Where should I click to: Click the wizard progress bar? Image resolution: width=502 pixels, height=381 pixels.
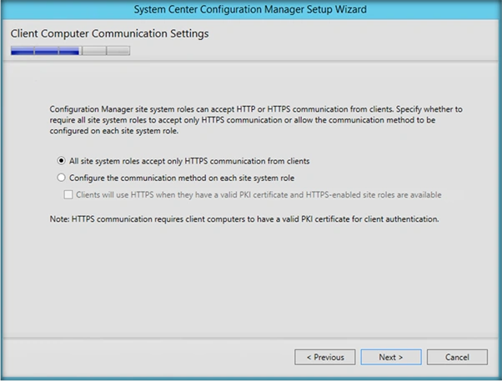pyautogui.click(x=70, y=51)
